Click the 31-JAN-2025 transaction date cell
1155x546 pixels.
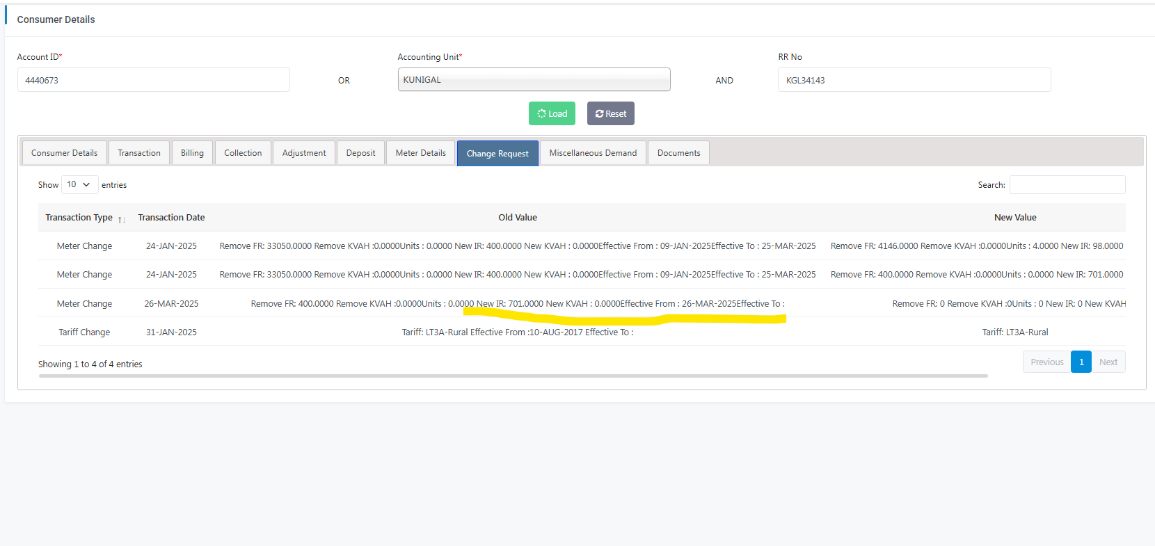(171, 332)
